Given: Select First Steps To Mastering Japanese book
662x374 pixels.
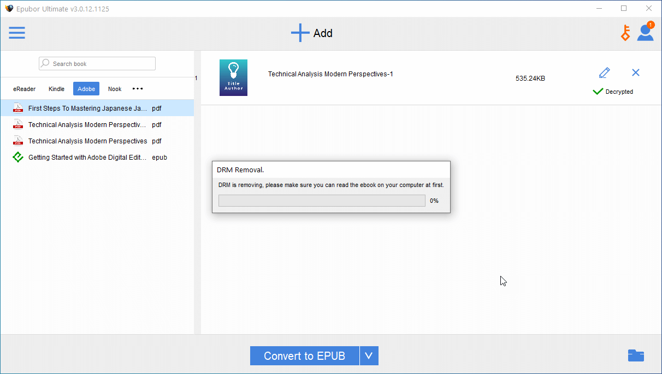Looking at the screenshot, I should coord(97,108).
